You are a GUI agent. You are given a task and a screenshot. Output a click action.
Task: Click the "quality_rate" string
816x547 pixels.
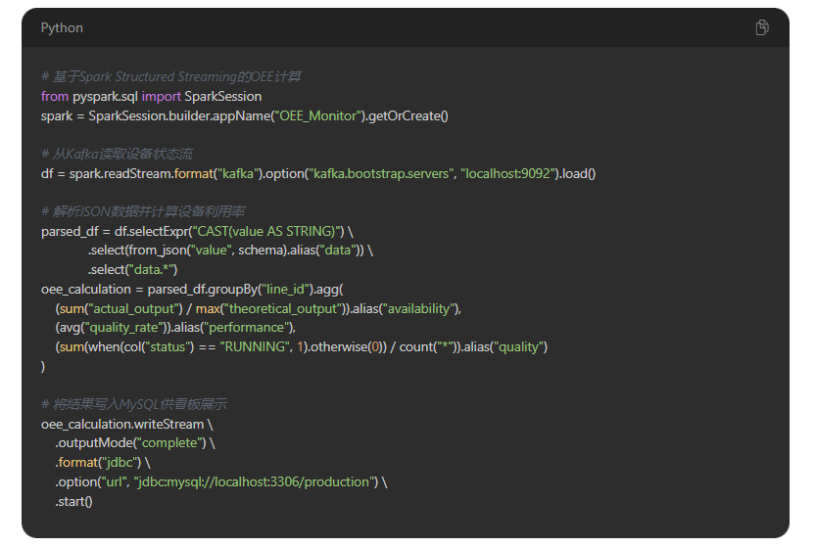(123, 328)
